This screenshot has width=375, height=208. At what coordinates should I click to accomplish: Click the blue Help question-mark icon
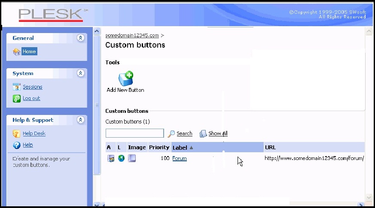point(16,145)
